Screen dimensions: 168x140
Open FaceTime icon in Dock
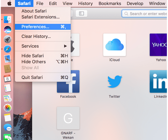(x=8, y=137)
